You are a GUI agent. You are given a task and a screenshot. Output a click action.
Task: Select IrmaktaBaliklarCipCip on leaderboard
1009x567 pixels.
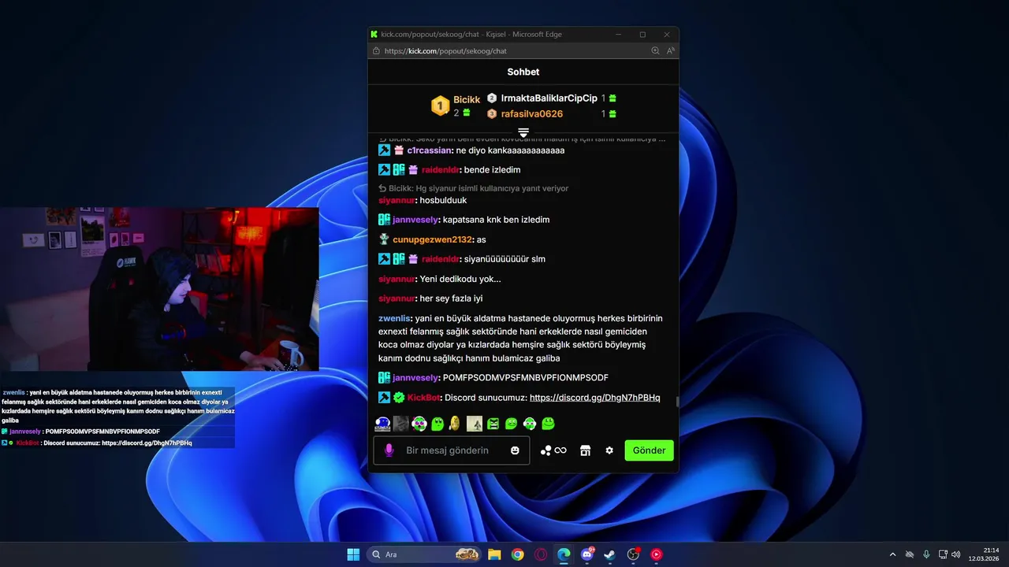[549, 98]
